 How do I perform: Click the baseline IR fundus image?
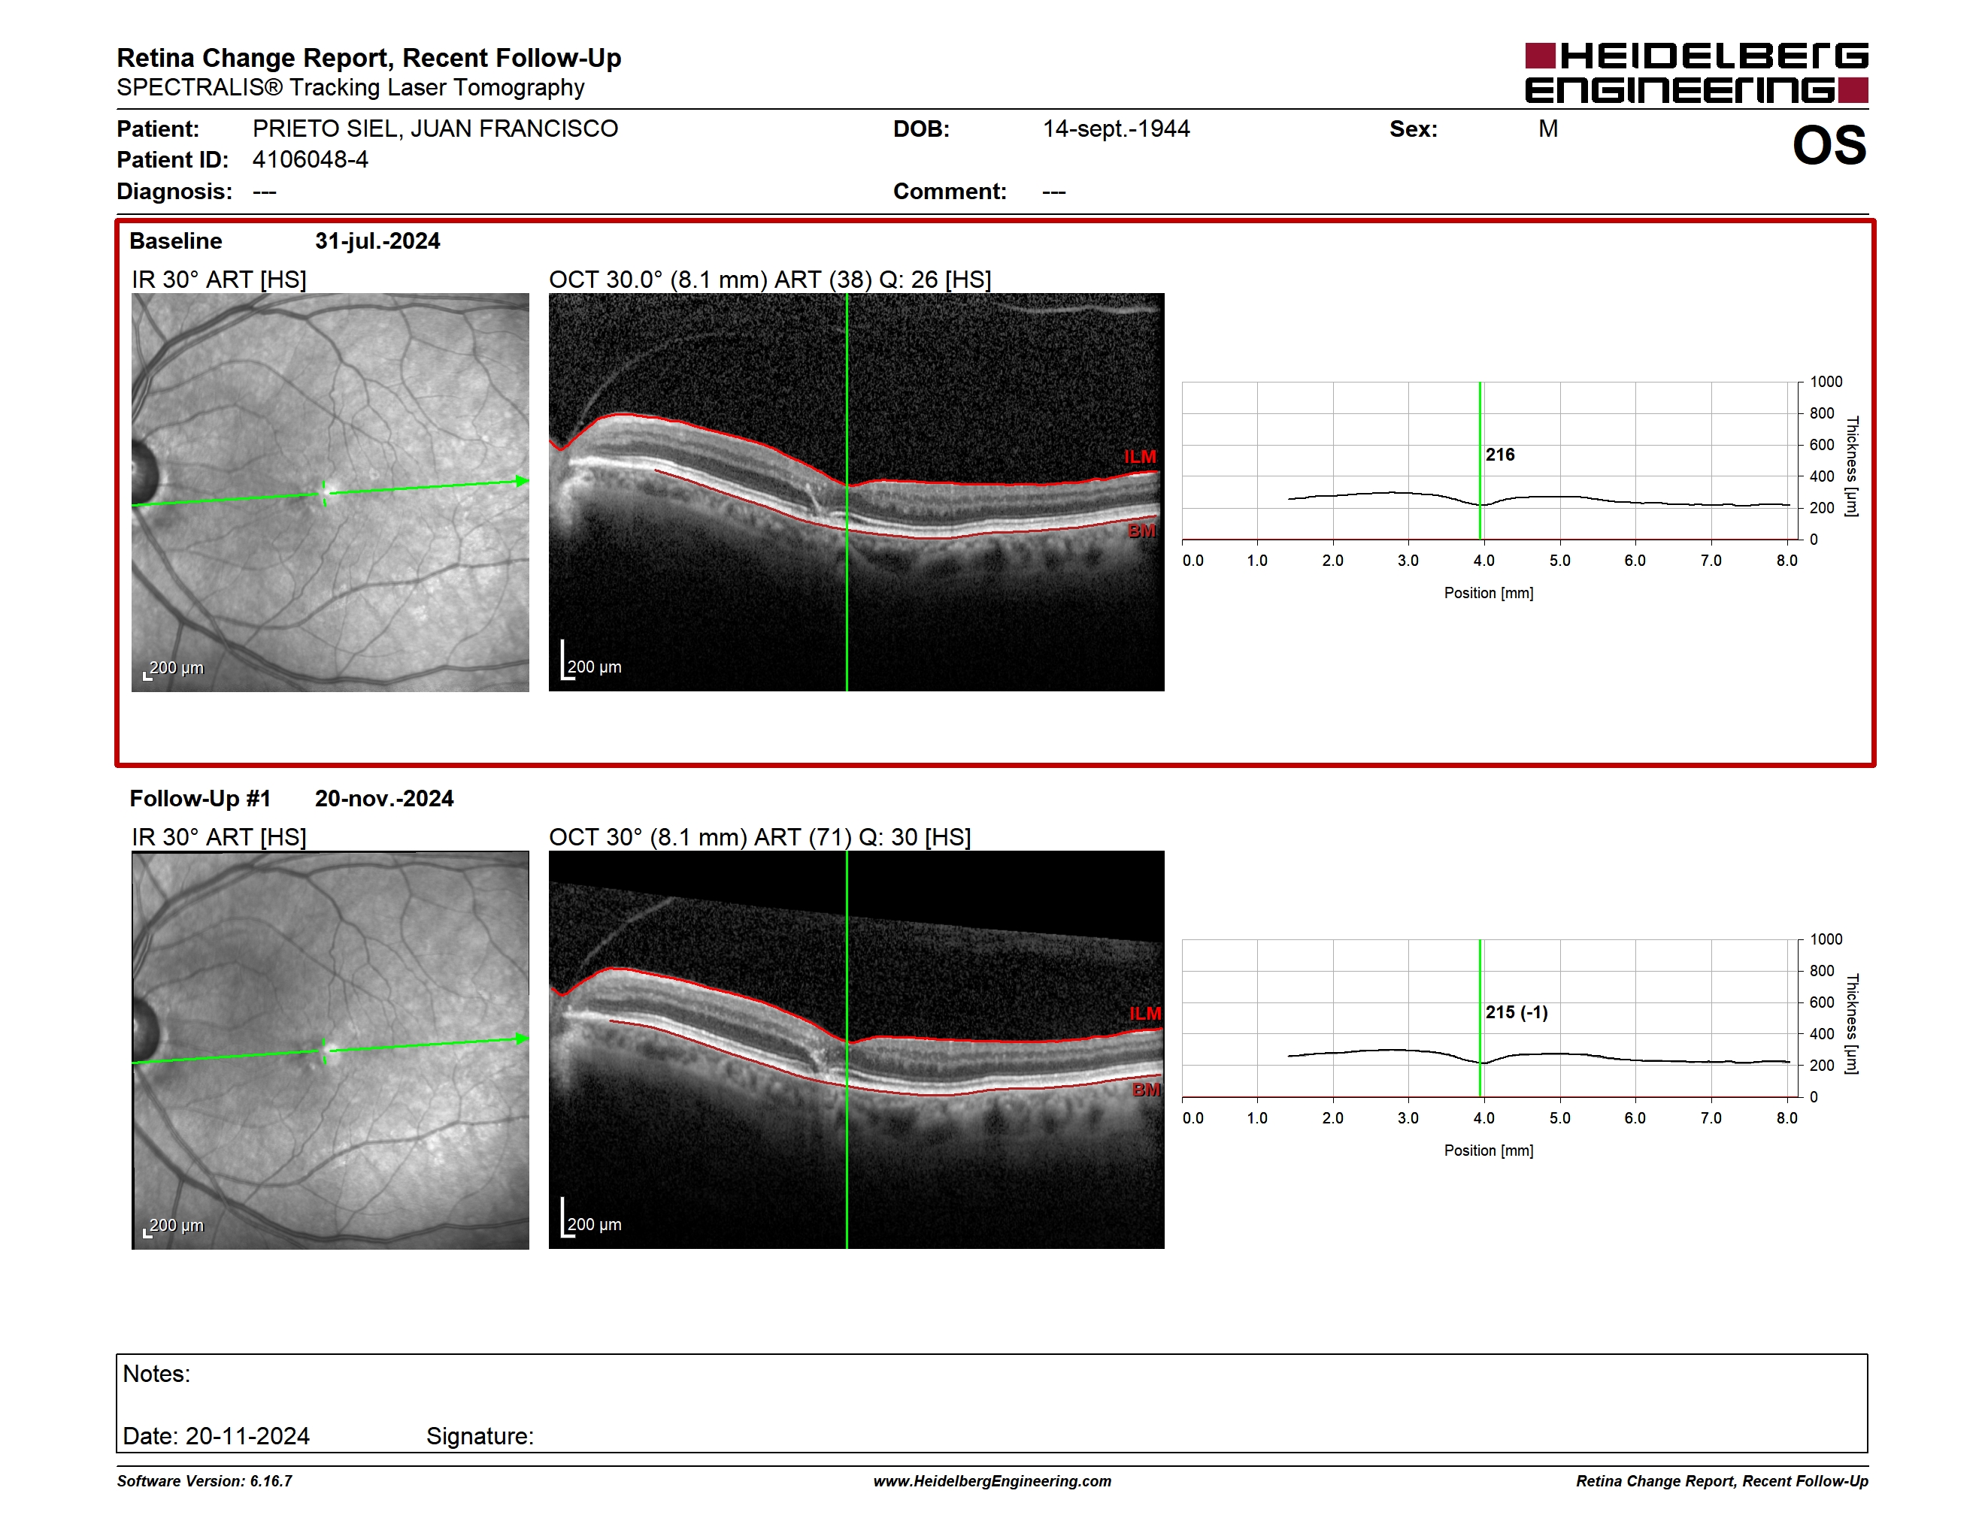(330, 492)
